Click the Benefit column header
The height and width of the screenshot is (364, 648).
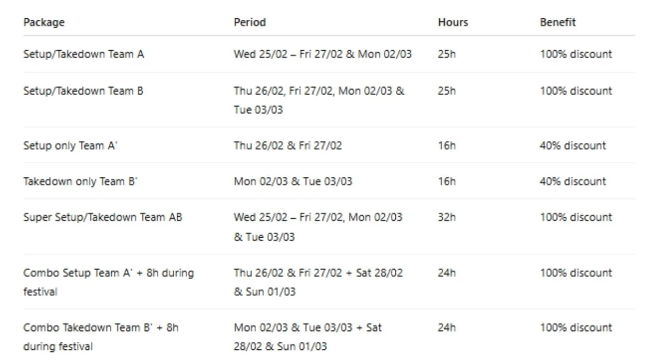point(558,22)
